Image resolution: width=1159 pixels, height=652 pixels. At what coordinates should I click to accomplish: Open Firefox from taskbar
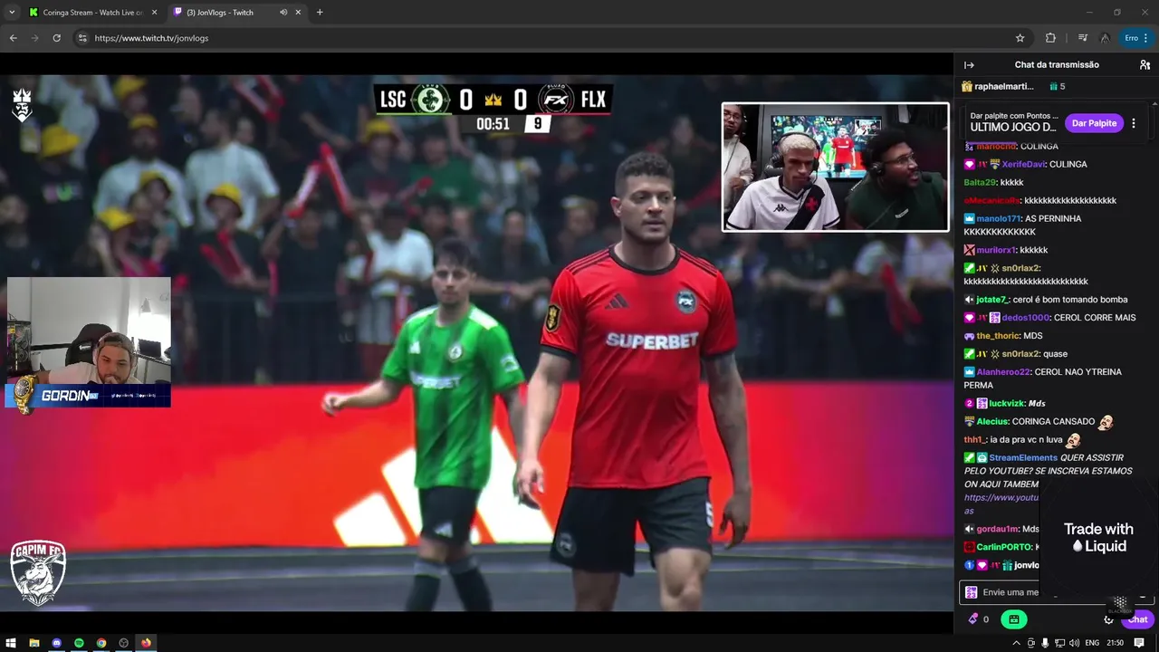146,643
